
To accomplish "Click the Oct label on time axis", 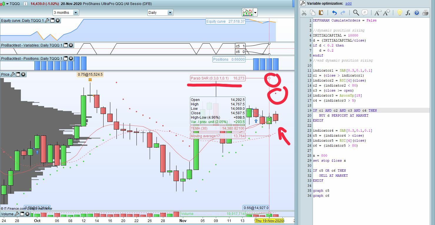I will pyautogui.click(x=37, y=221).
